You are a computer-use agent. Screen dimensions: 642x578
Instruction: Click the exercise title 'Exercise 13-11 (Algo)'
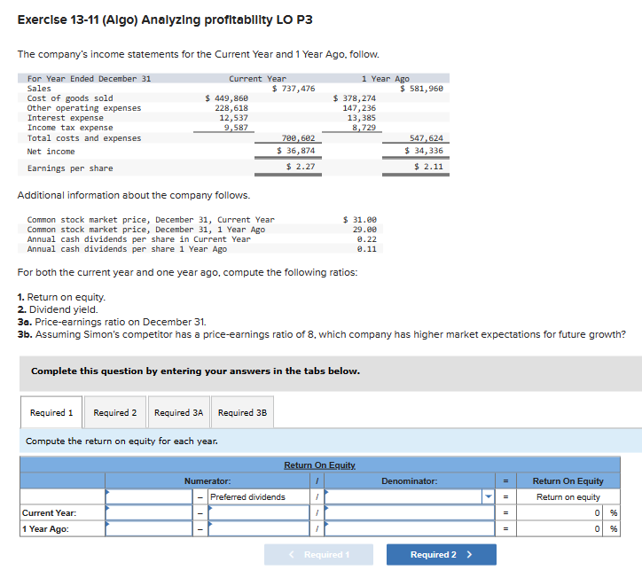pos(77,20)
